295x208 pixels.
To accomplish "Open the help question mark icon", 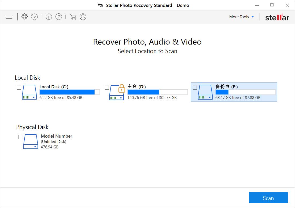I will click(59, 17).
